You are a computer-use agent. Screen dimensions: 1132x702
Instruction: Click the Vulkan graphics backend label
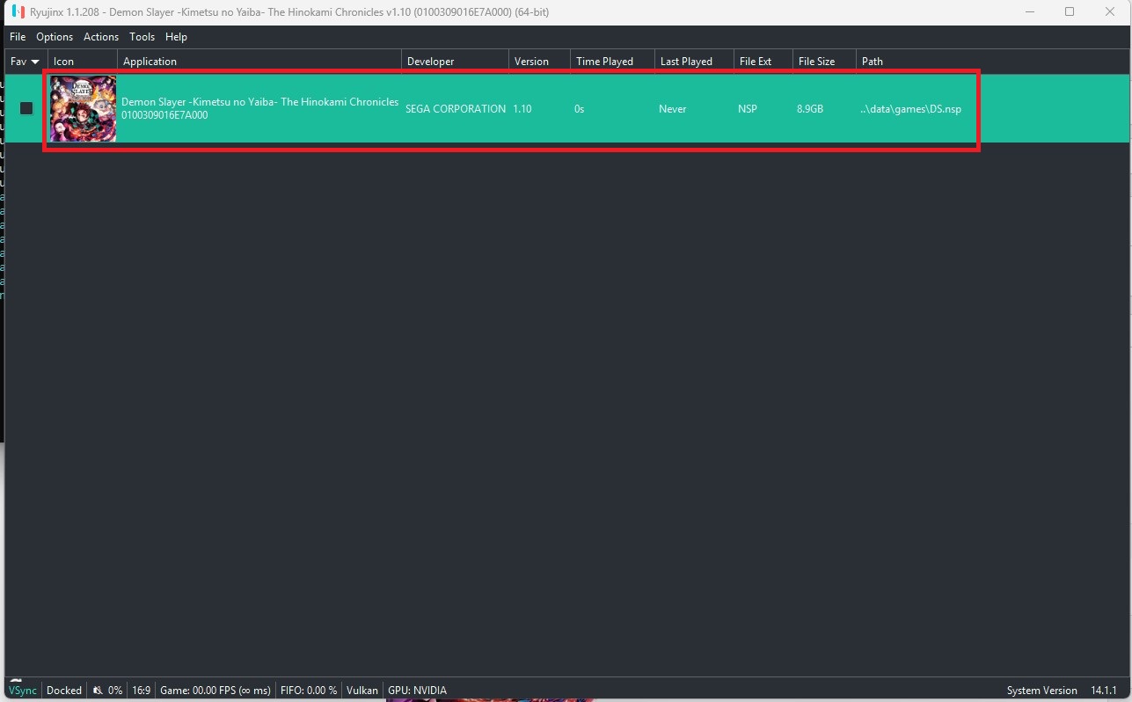[362, 691]
